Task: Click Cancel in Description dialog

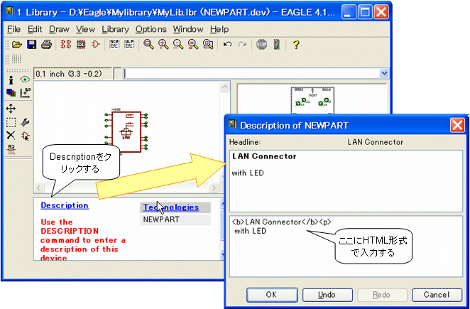Action: point(437,295)
